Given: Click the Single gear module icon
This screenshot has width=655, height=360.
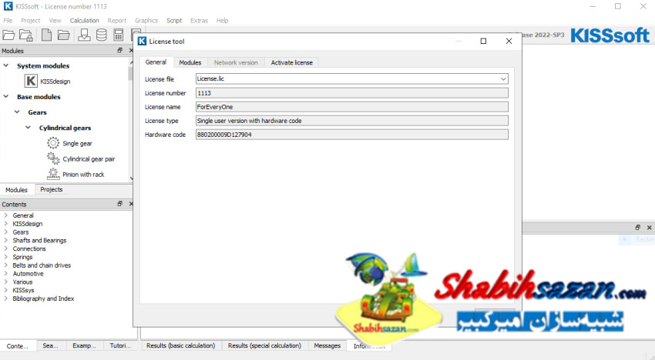Looking at the screenshot, I should pos(53,143).
